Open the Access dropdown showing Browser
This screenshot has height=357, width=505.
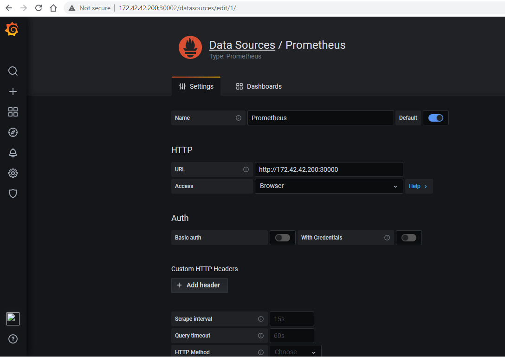tap(329, 186)
